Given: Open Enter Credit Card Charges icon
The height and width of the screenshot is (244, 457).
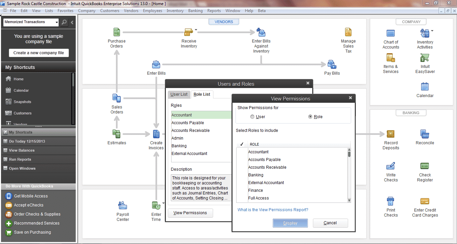Looking at the screenshot, I should click(425, 201).
